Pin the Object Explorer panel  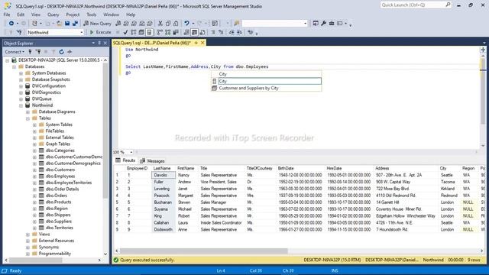[x=99, y=43]
